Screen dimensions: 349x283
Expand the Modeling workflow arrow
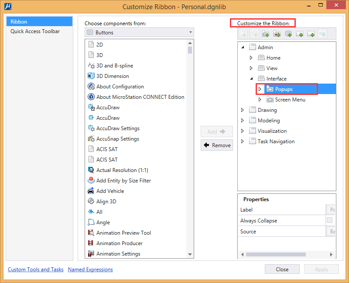click(243, 121)
